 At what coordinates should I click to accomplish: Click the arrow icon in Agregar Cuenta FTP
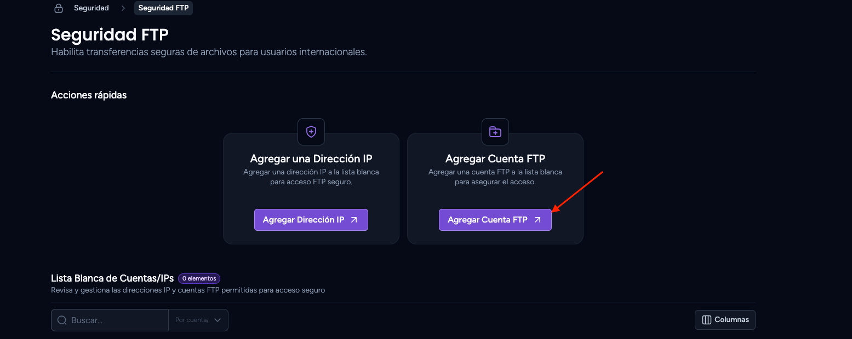(x=537, y=220)
